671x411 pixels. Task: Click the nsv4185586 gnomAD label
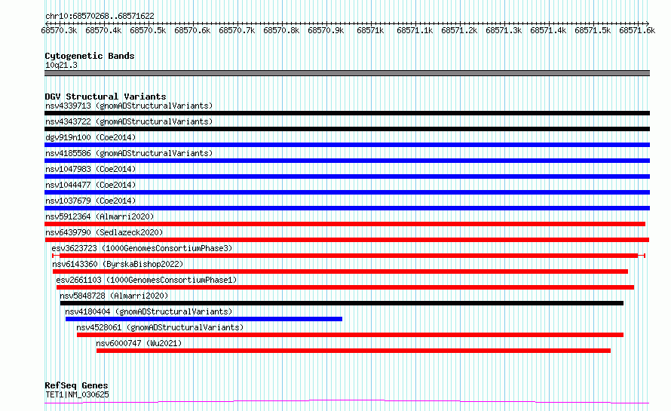(x=129, y=153)
